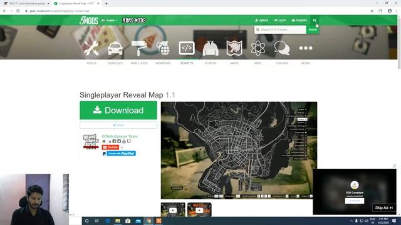Open the author's Facebook icon
This screenshot has width=401, height=225.
(114, 141)
